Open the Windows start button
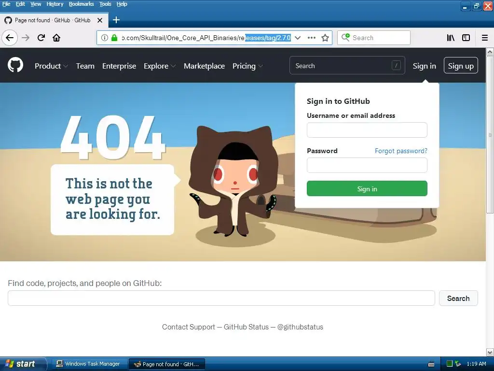Screen dimensions: 494x371 23,364
